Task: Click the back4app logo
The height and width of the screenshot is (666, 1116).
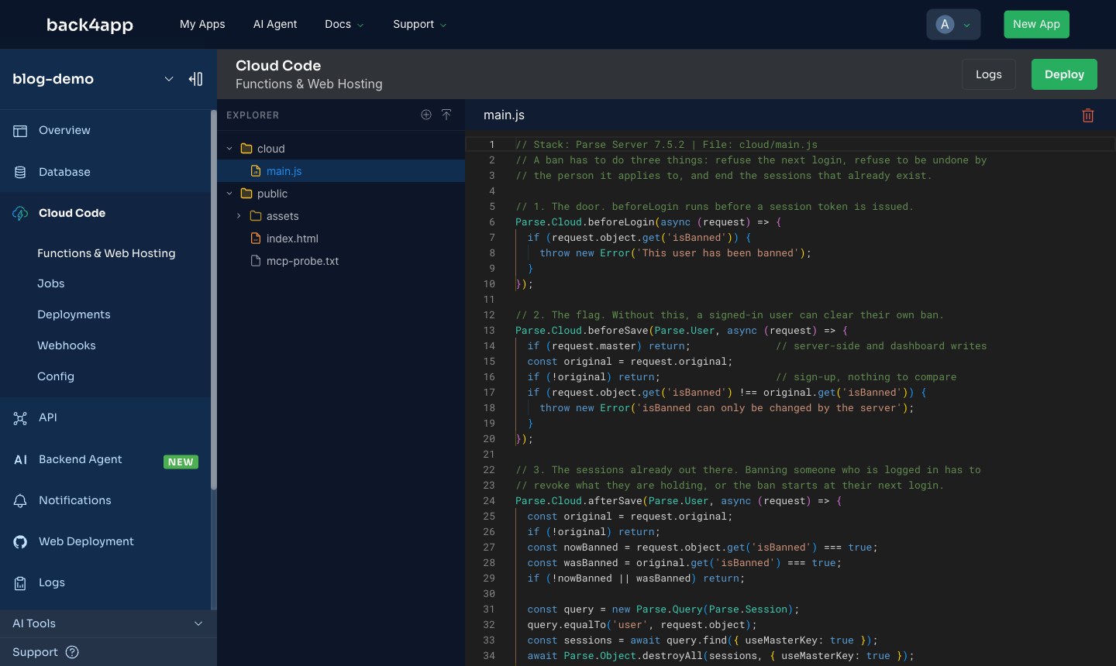Action: [90, 25]
